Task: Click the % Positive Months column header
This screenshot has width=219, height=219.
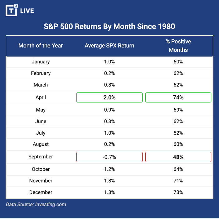Action: 178,46
